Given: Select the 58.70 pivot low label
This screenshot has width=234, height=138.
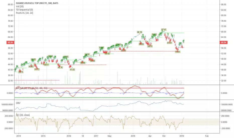Looking at the screenshot, I should pyautogui.click(x=150, y=46).
